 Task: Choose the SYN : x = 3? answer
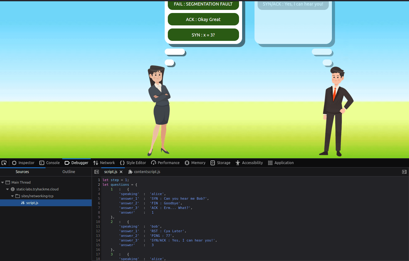[x=203, y=35]
